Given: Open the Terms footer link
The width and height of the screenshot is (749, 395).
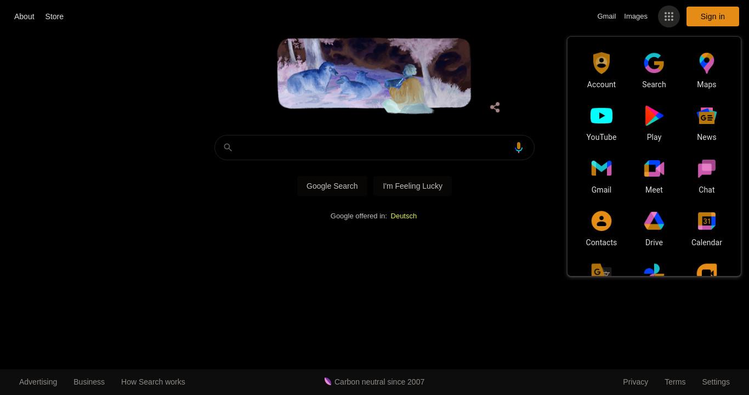Looking at the screenshot, I should [675, 382].
